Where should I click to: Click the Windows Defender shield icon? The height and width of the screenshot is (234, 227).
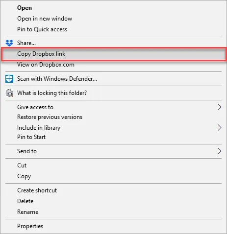pos(9,79)
